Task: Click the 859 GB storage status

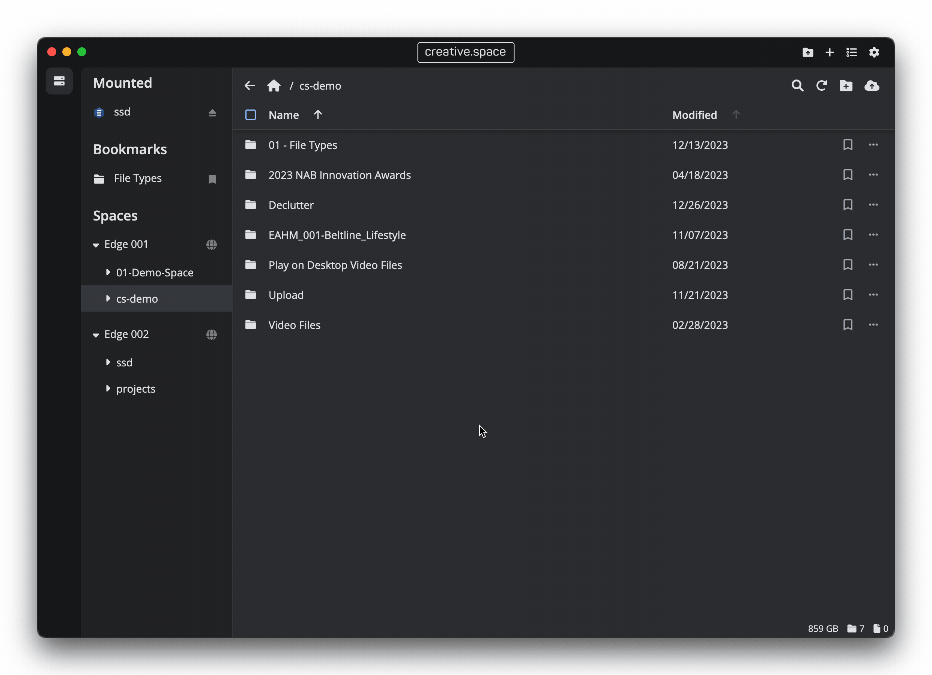Action: tap(823, 628)
